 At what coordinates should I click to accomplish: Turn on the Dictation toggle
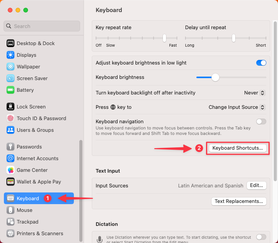pyautogui.click(x=261, y=237)
